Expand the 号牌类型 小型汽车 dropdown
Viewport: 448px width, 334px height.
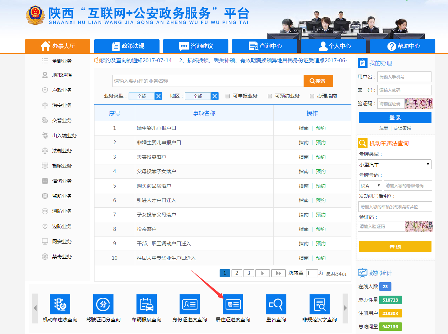click(395, 164)
